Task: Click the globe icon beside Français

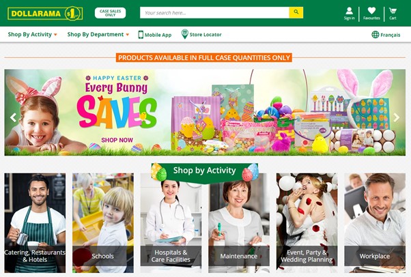Action: coord(375,34)
